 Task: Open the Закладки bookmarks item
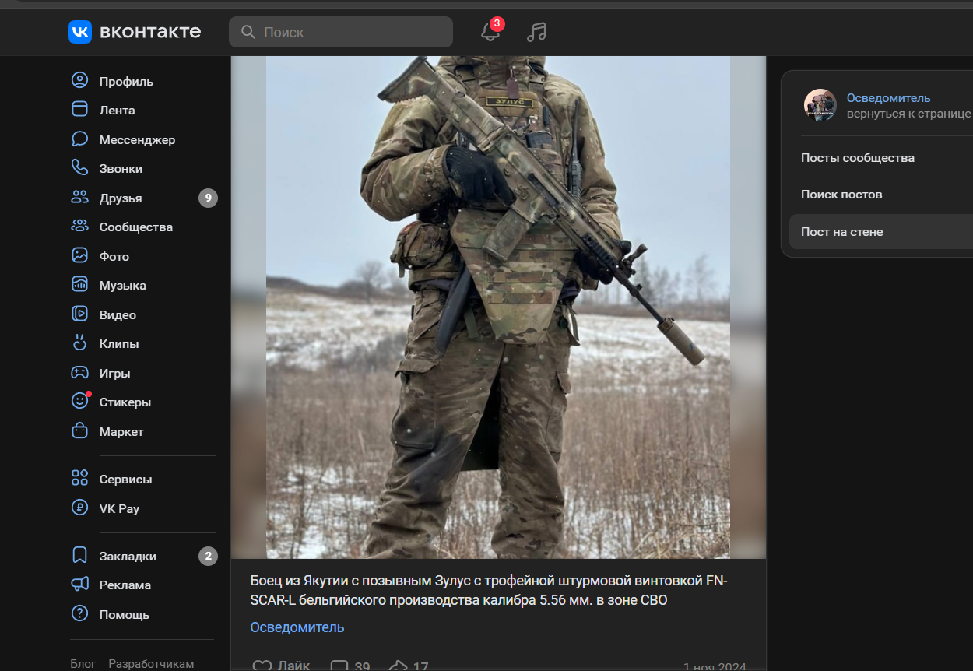pos(128,556)
